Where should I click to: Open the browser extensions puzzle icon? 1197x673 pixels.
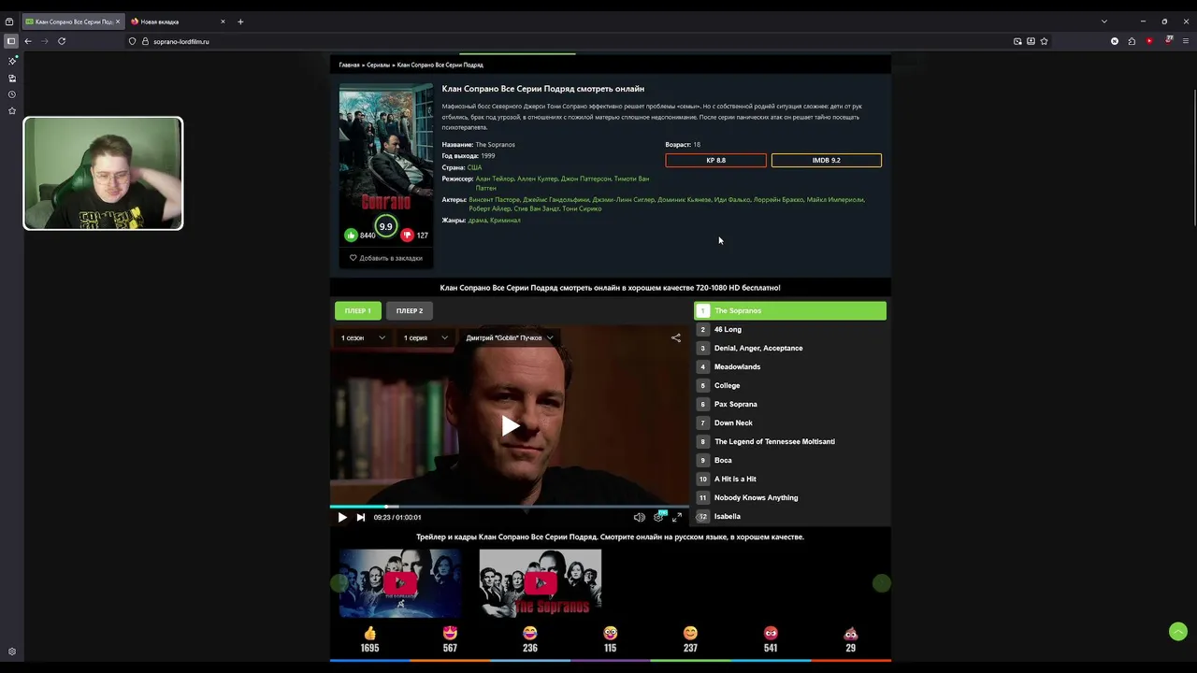pos(1132,41)
